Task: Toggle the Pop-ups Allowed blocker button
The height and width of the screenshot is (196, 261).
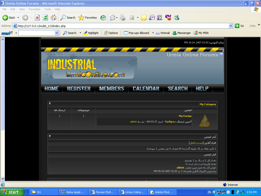Action: pyautogui.click(x=137, y=33)
